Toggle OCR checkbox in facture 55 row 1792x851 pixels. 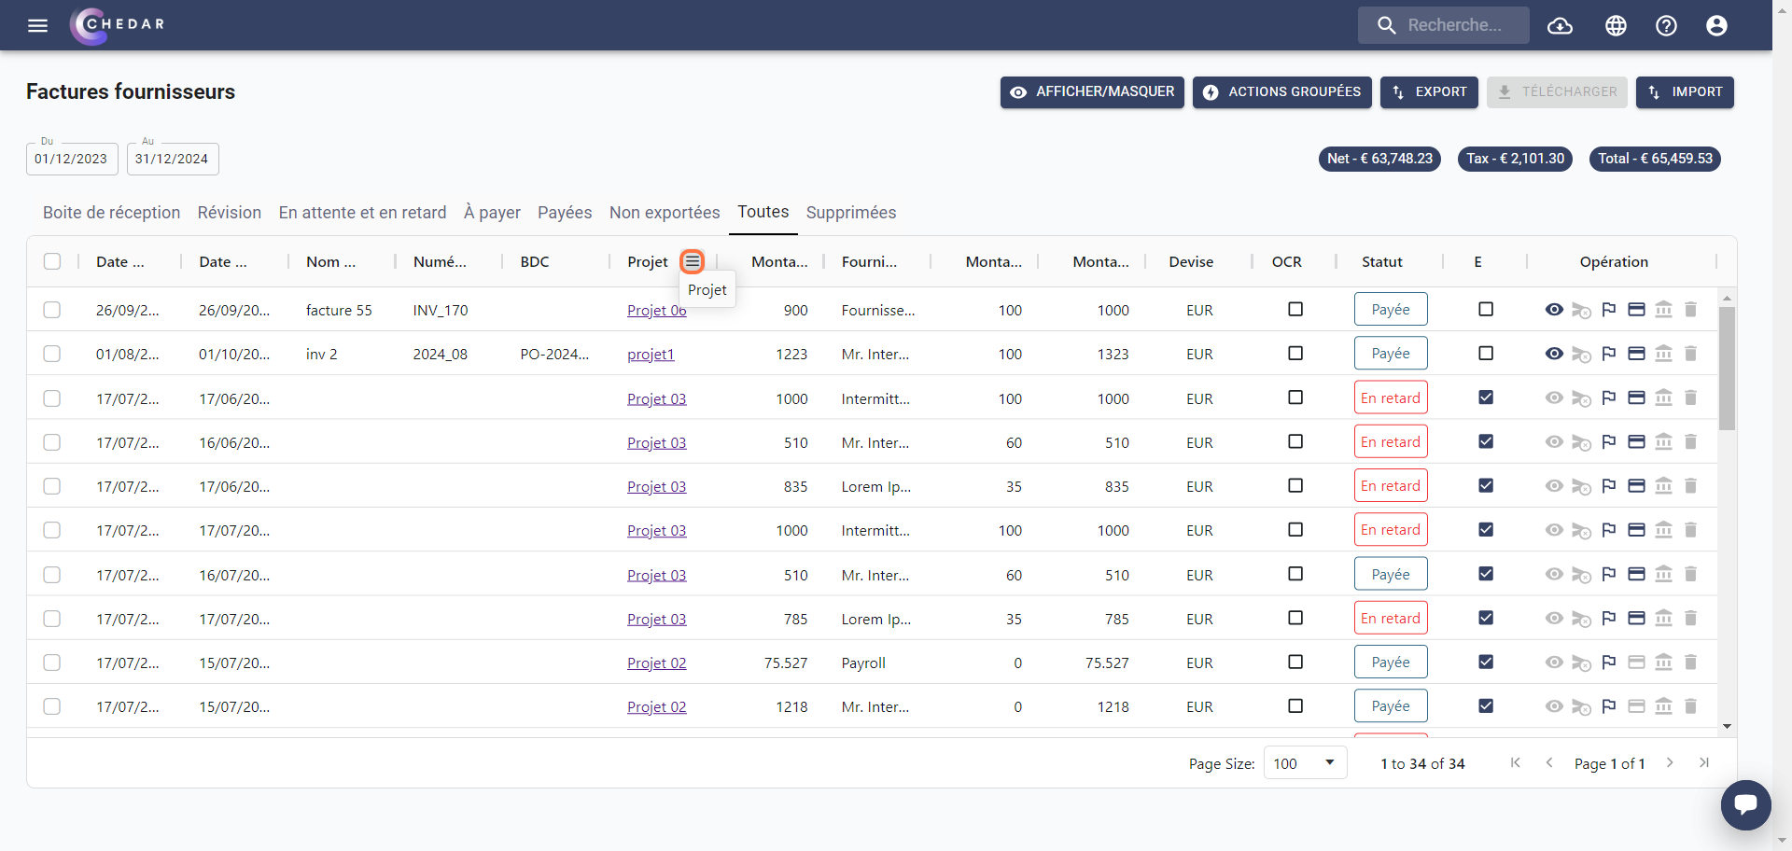point(1295,309)
